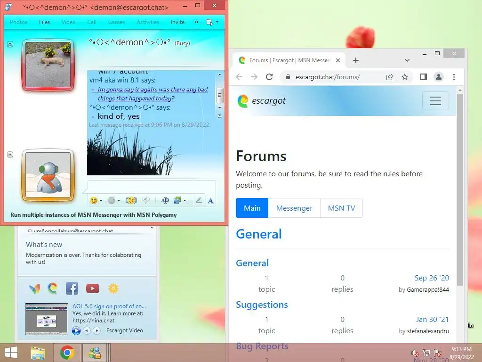
Task: Click the escargot.chat/forums address bar
Action: pyautogui.click(x=328, y=77)
